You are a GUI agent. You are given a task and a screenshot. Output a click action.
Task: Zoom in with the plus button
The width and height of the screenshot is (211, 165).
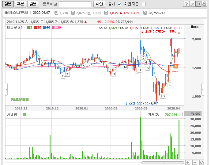click(x=188, y=163)
